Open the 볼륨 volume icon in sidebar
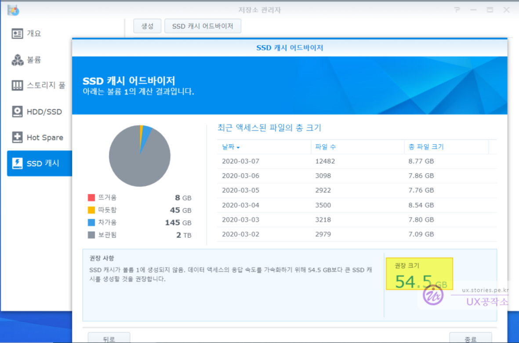Viewport: 519px width, 343px height. [x=17, y=60]
